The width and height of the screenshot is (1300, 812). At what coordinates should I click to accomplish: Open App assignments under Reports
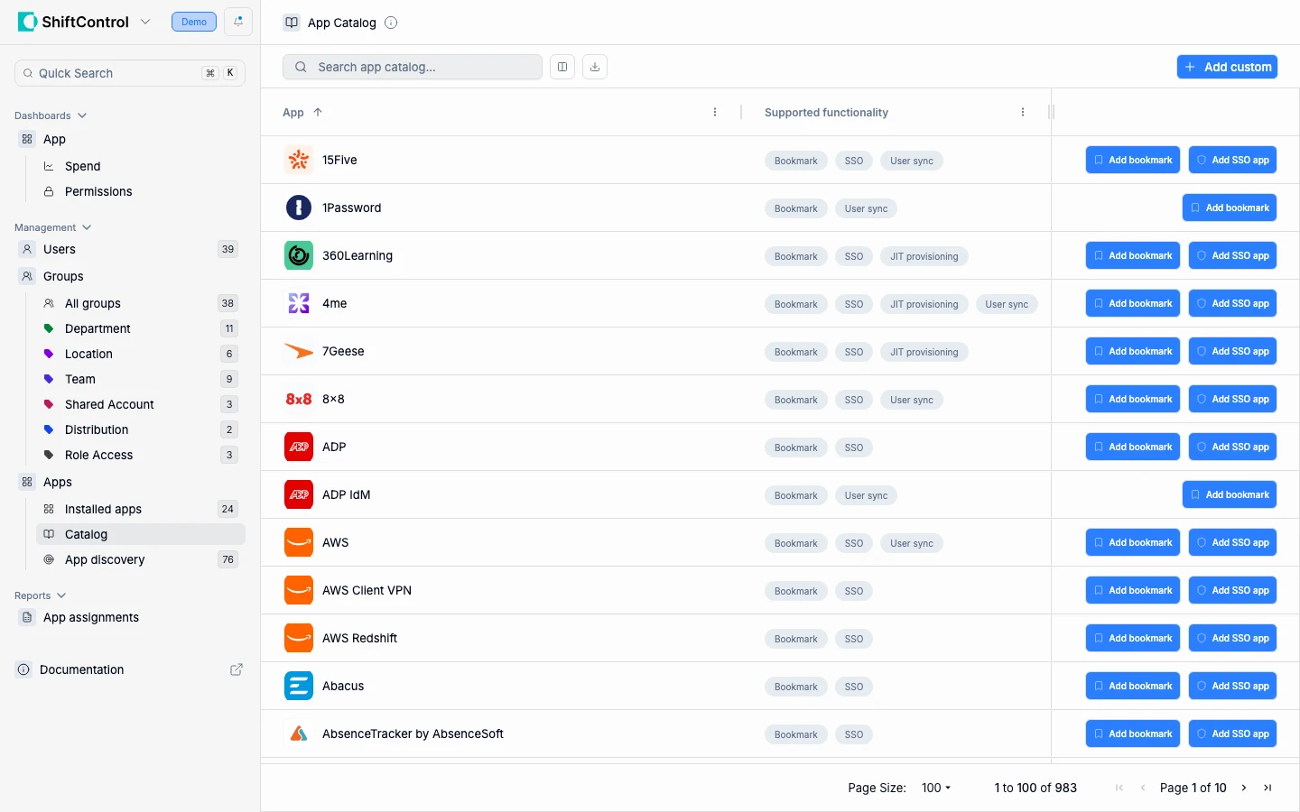[90, 617]
